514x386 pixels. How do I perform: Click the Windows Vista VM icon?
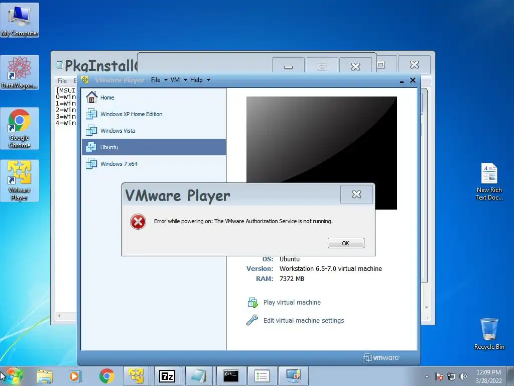pos(91,130)
